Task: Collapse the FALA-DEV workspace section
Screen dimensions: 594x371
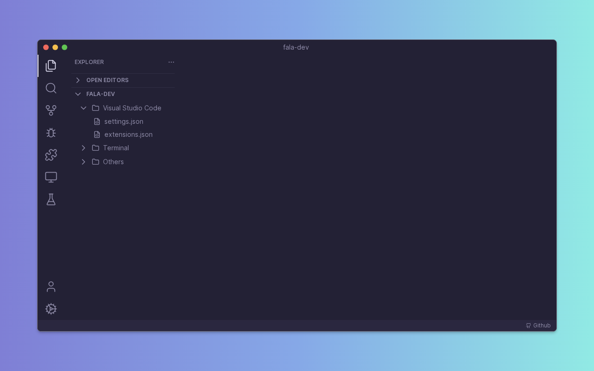Action: pyautogui.click(x=100, y=94)
